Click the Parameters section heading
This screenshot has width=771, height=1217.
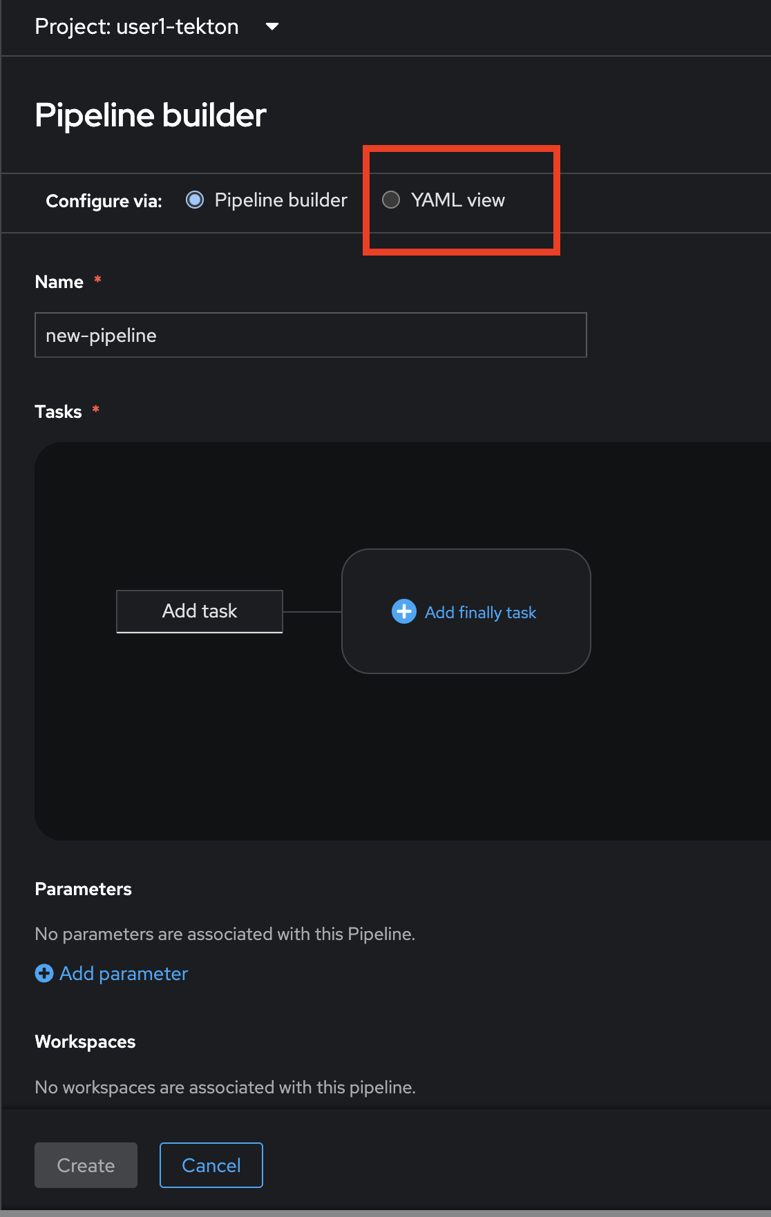[84, 889]
